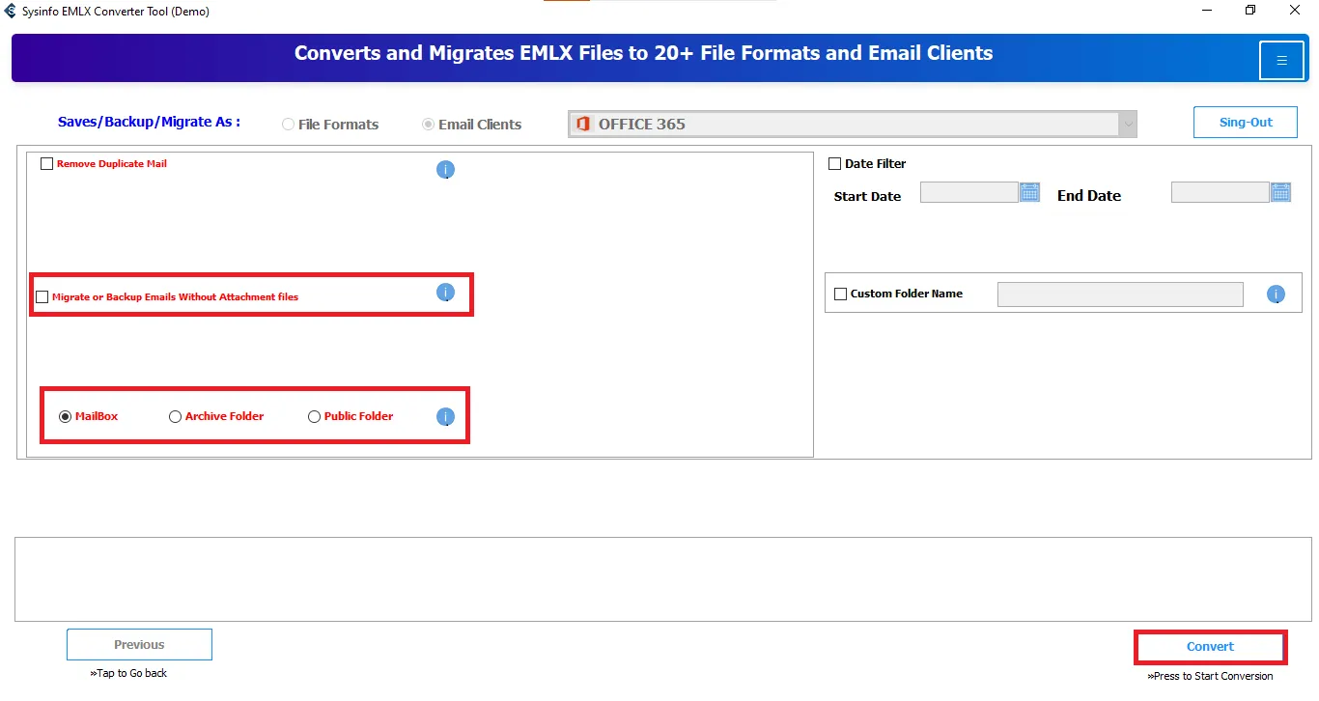Click info icon next to Public Folder
The image size is (1319, 701).
pyautogui.click(x=445, y=417)
